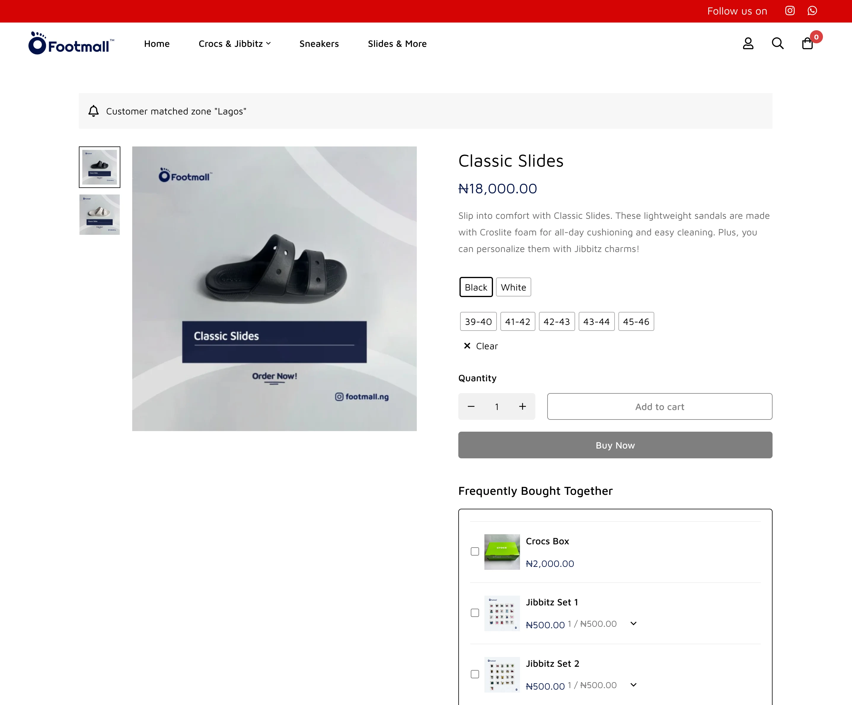Choose size 39-40
The width and height of the screenshot is (852, 705).
pos(478,322)
